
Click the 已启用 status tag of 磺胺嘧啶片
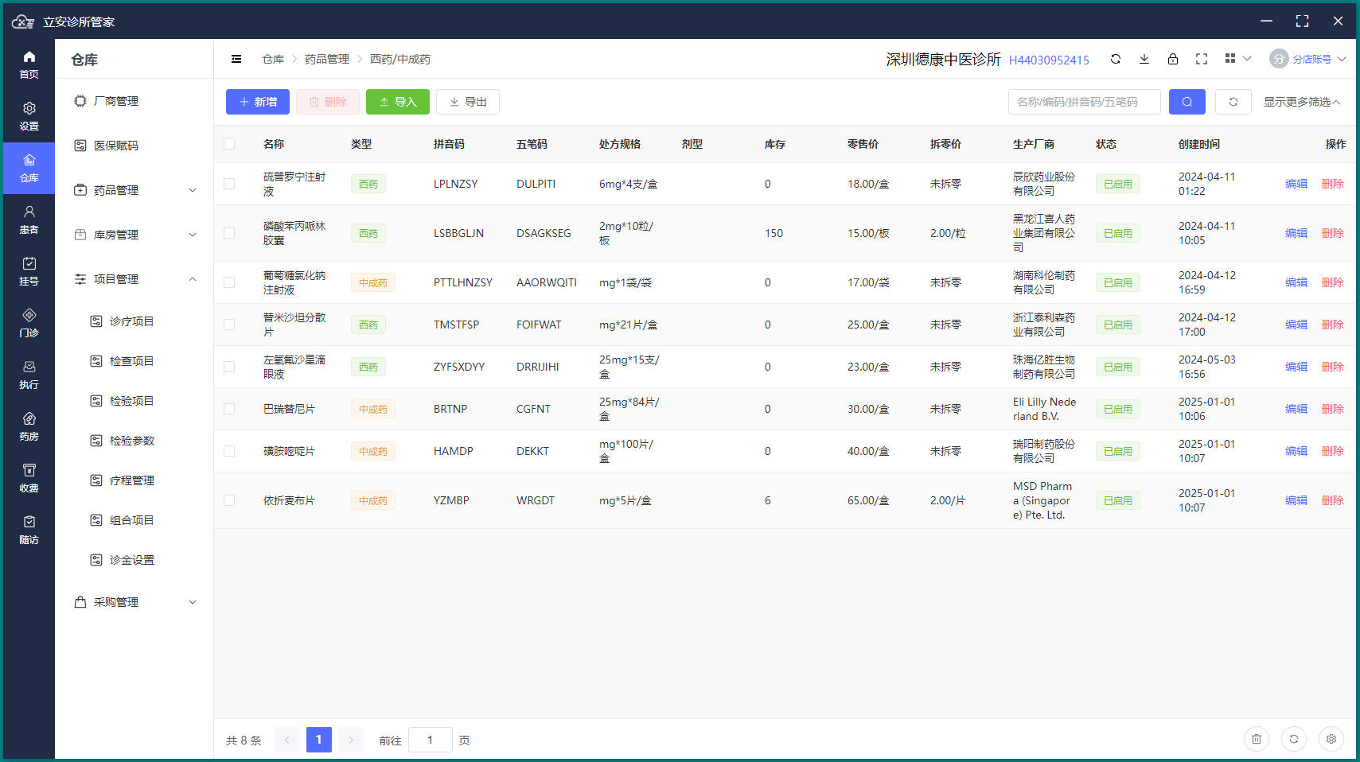1118,451
